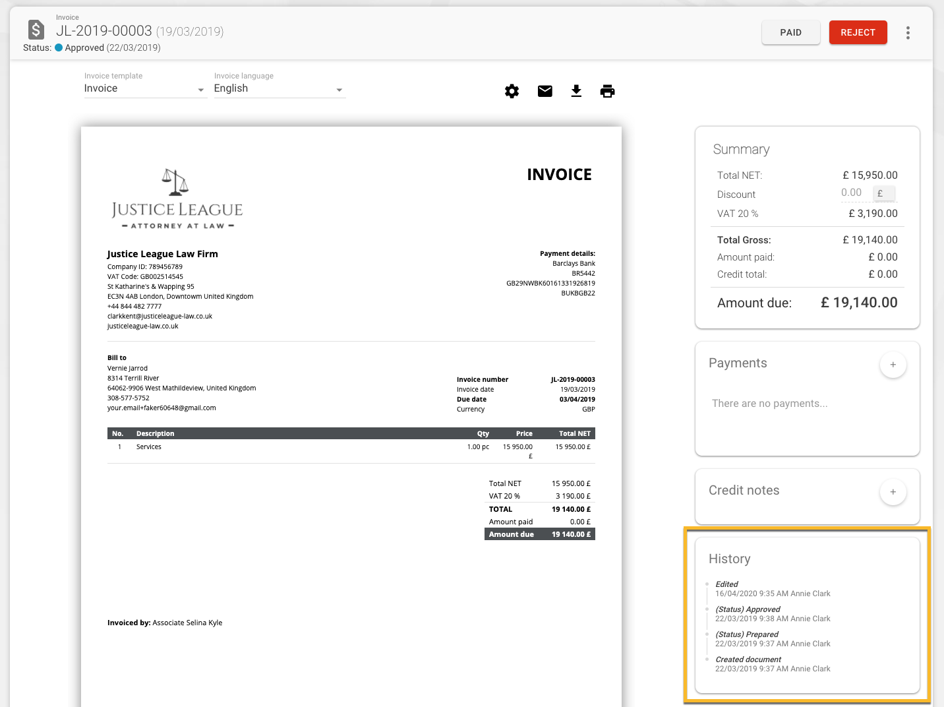This screenshot has width=944, height=707.
Task: Click the Credit notes panel heading
Action: [744, 490]
